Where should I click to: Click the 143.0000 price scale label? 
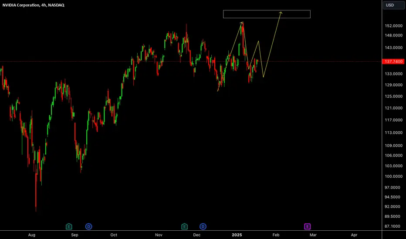(393, 48)
